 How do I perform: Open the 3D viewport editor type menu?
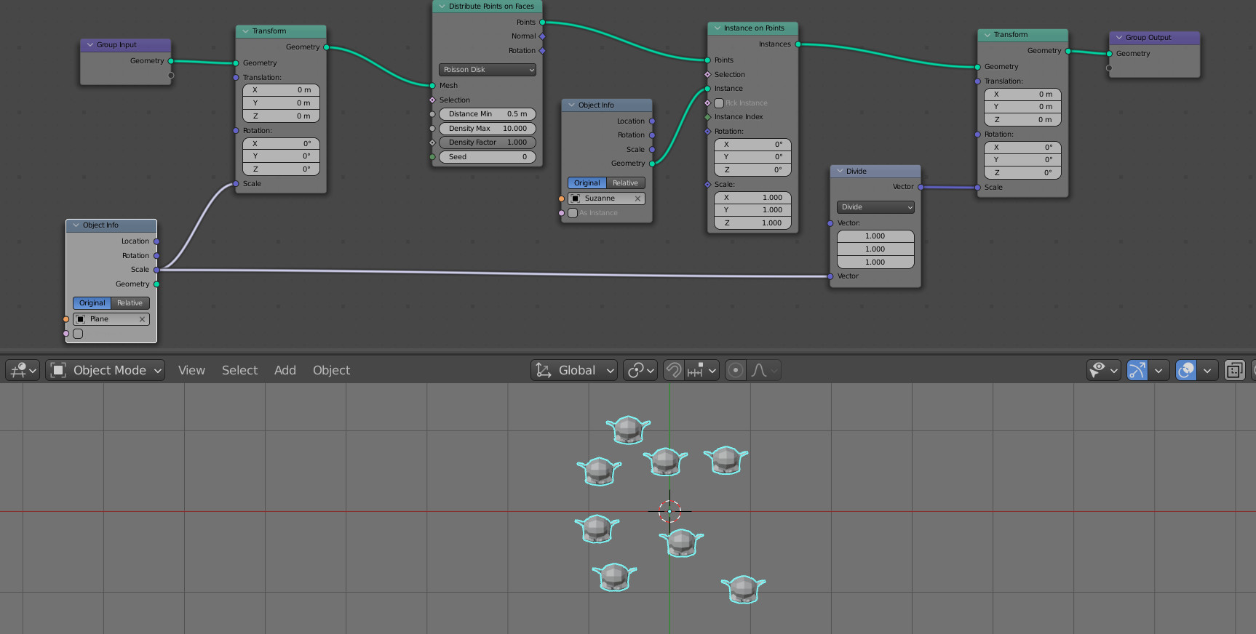23,370
